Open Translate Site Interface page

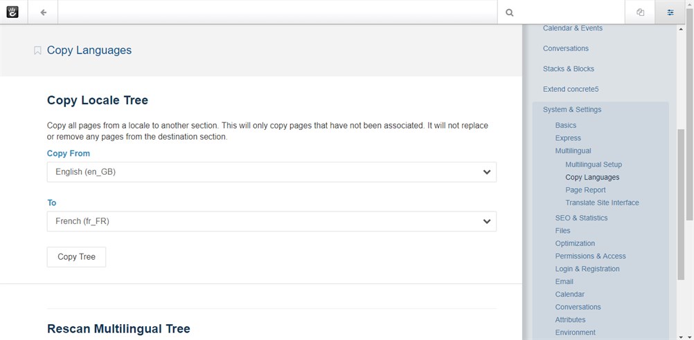click(602, 202)
